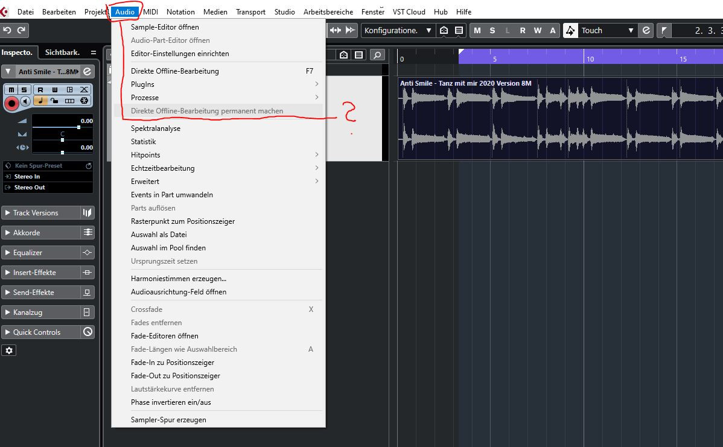723x447 pixels.
Task: Open the Prozesse submenu
Action: [x=218, y=98]
